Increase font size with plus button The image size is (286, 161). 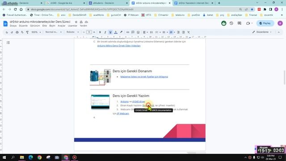(x=94, y=32)
